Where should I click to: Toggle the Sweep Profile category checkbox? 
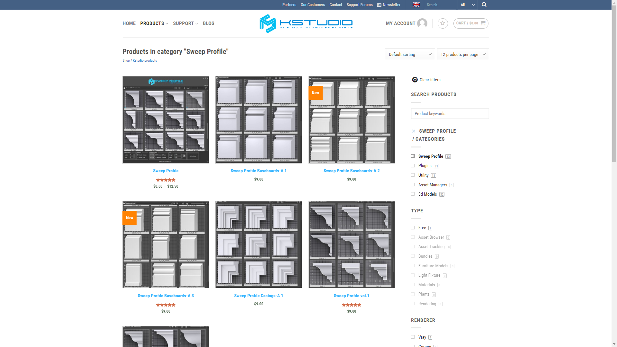coord(413,156)
